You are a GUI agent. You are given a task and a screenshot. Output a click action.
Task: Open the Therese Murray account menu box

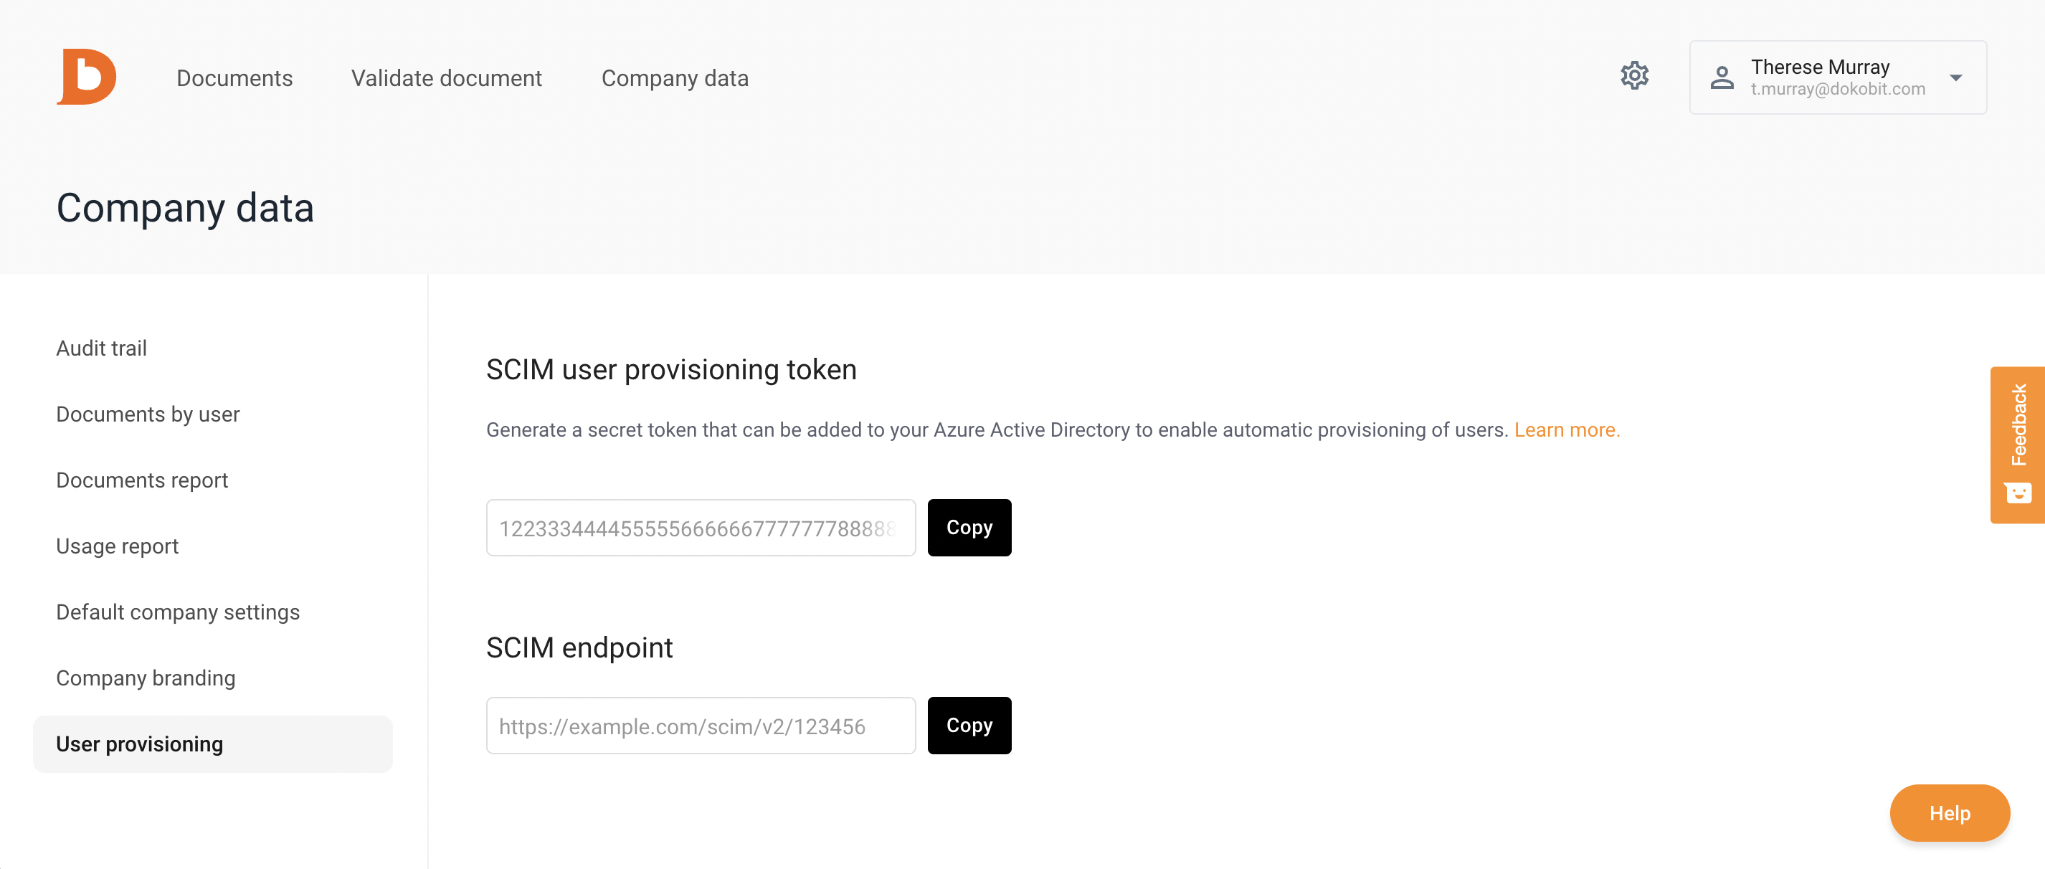[x=1838, y=77]
